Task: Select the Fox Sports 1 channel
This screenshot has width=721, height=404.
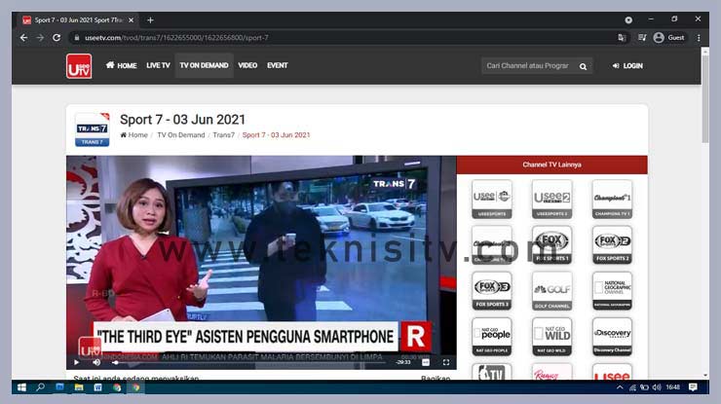Action: coord(551,245)
